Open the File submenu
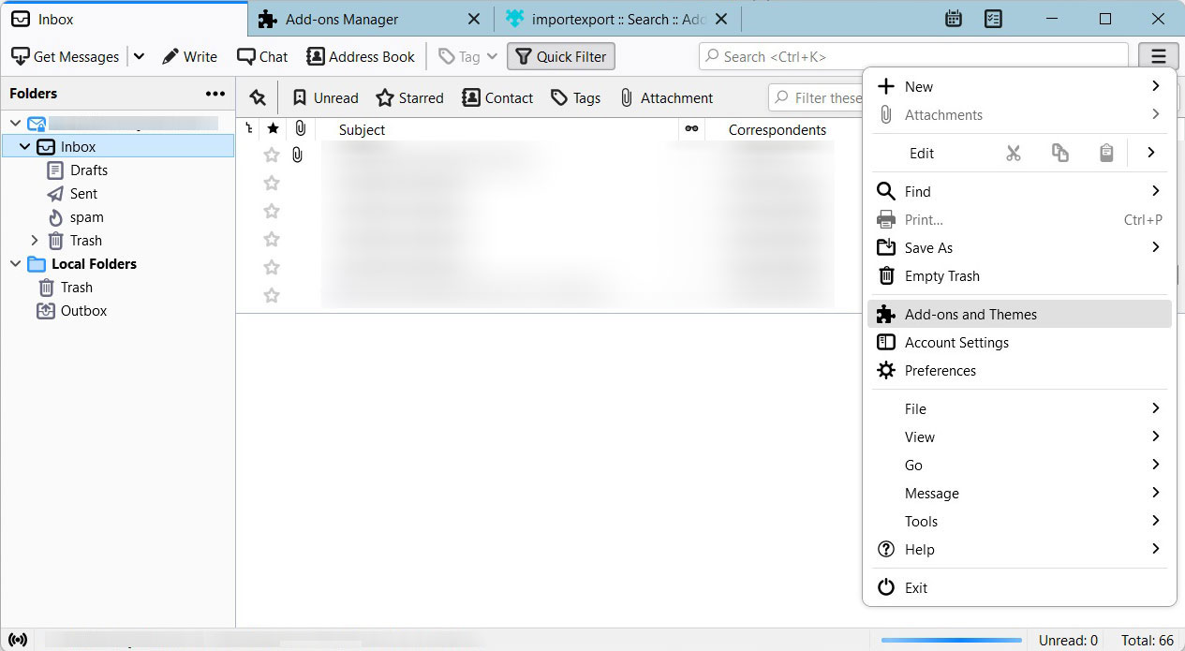 [x=1019, y=408]
